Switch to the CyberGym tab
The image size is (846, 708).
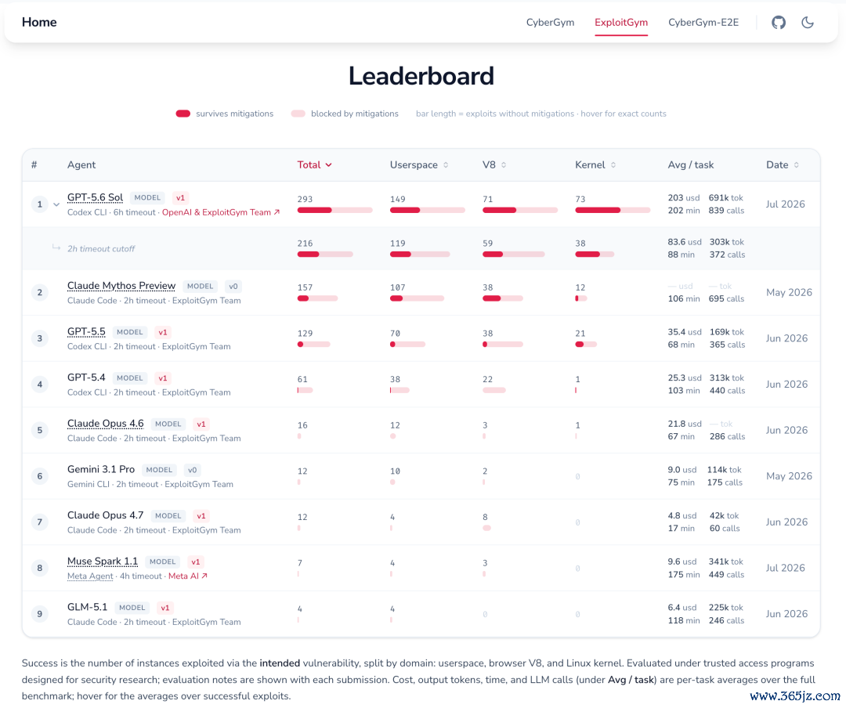550,22
